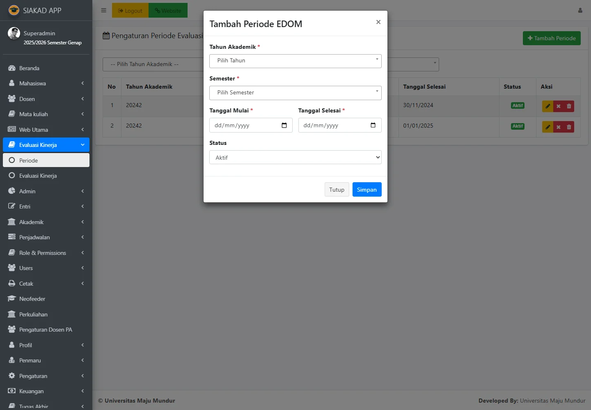Click the trash delete icon in row 2

point(569,127)
